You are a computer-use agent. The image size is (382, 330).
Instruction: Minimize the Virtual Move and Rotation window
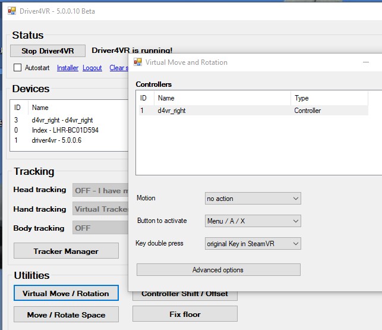366,62
